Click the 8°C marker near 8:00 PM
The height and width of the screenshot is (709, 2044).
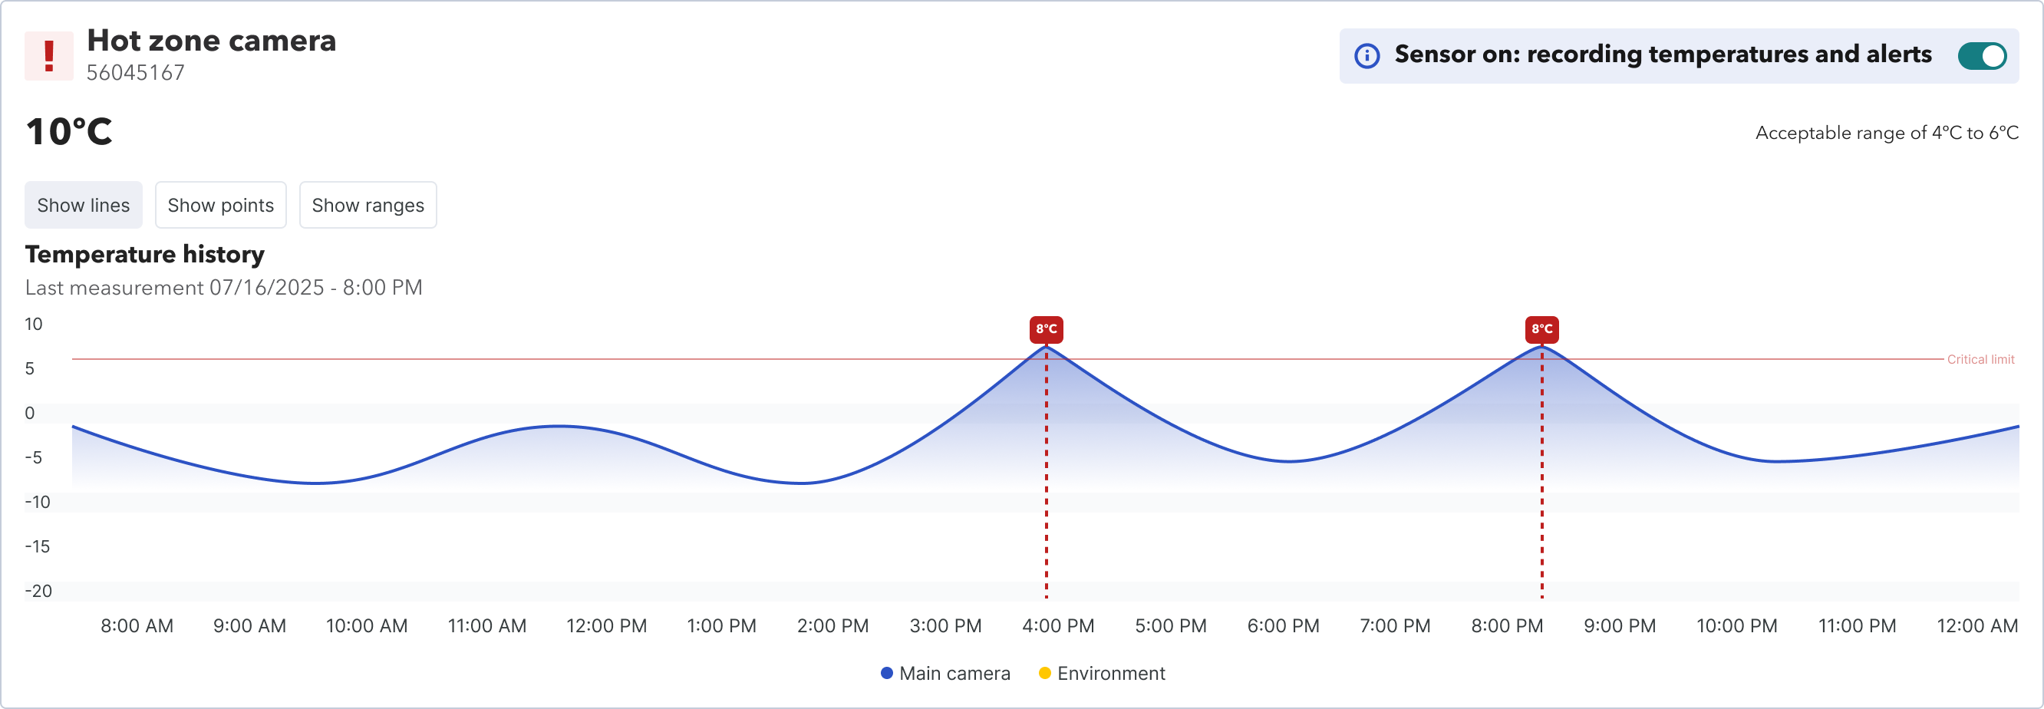[x=1541, y=328]
